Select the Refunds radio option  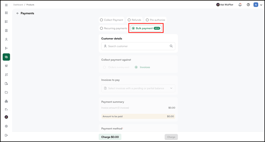(134, 20)
